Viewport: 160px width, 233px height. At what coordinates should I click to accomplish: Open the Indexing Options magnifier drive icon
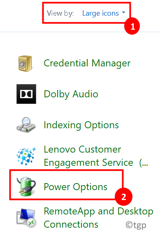(26, 125)
